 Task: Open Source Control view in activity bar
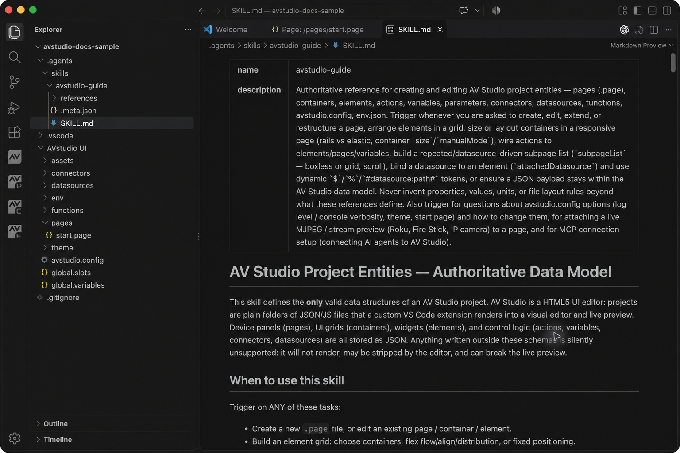(14, 82)
